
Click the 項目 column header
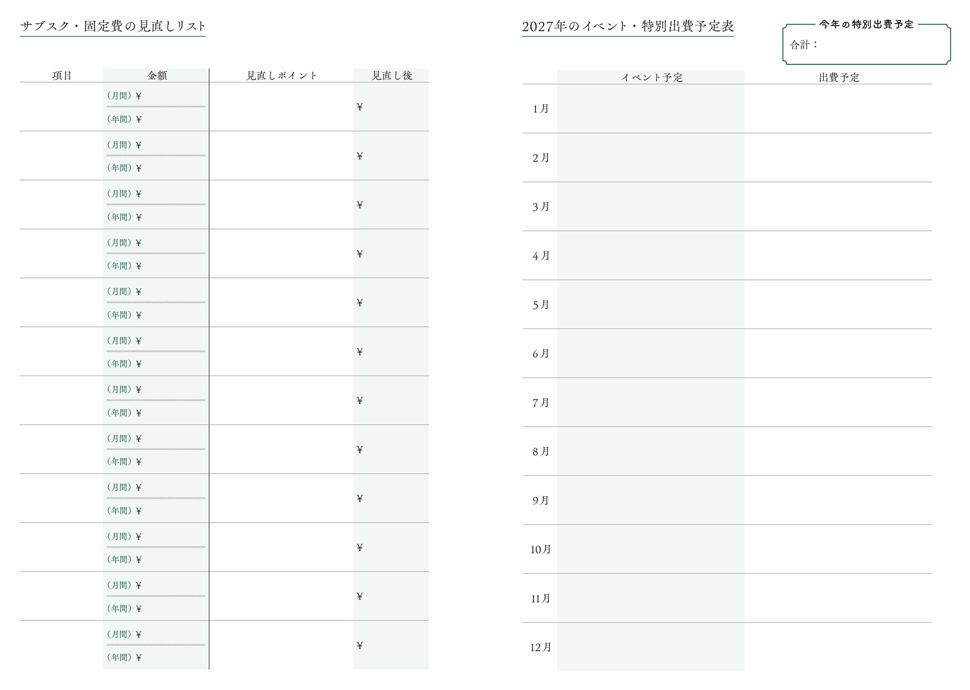62,76
